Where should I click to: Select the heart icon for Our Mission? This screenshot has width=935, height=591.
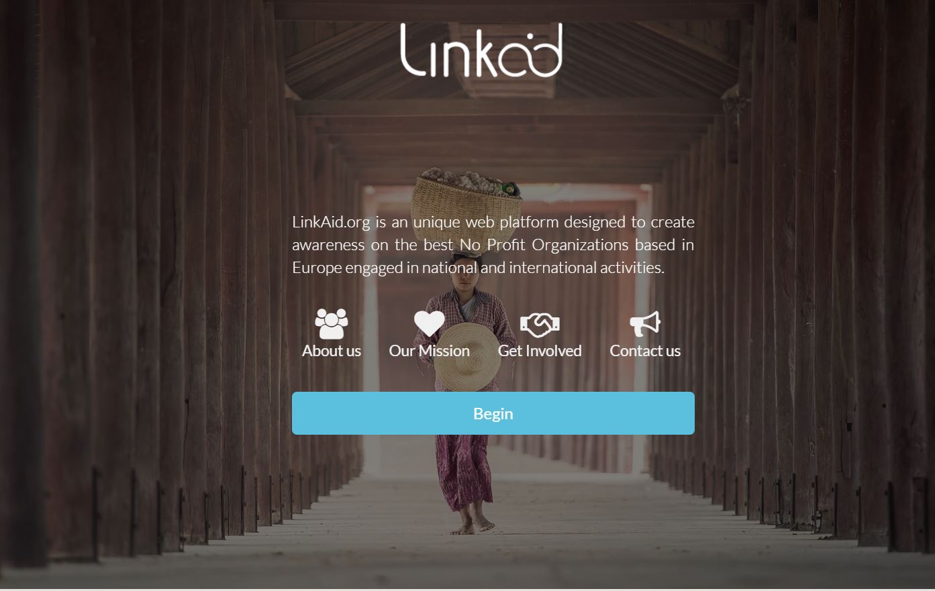(x=430, y=324)
